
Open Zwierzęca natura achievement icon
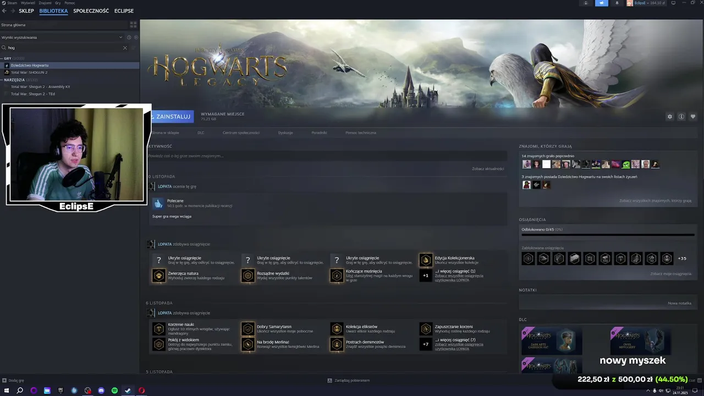point(159,276)
